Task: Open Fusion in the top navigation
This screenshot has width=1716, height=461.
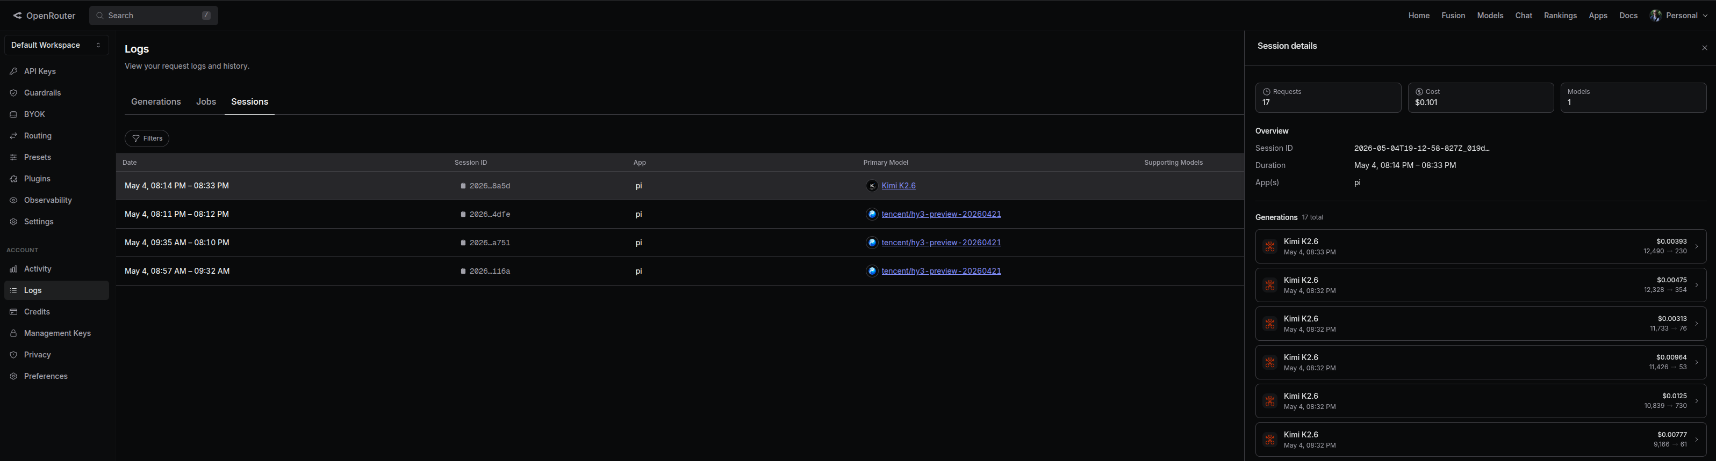Action: 1453,16
